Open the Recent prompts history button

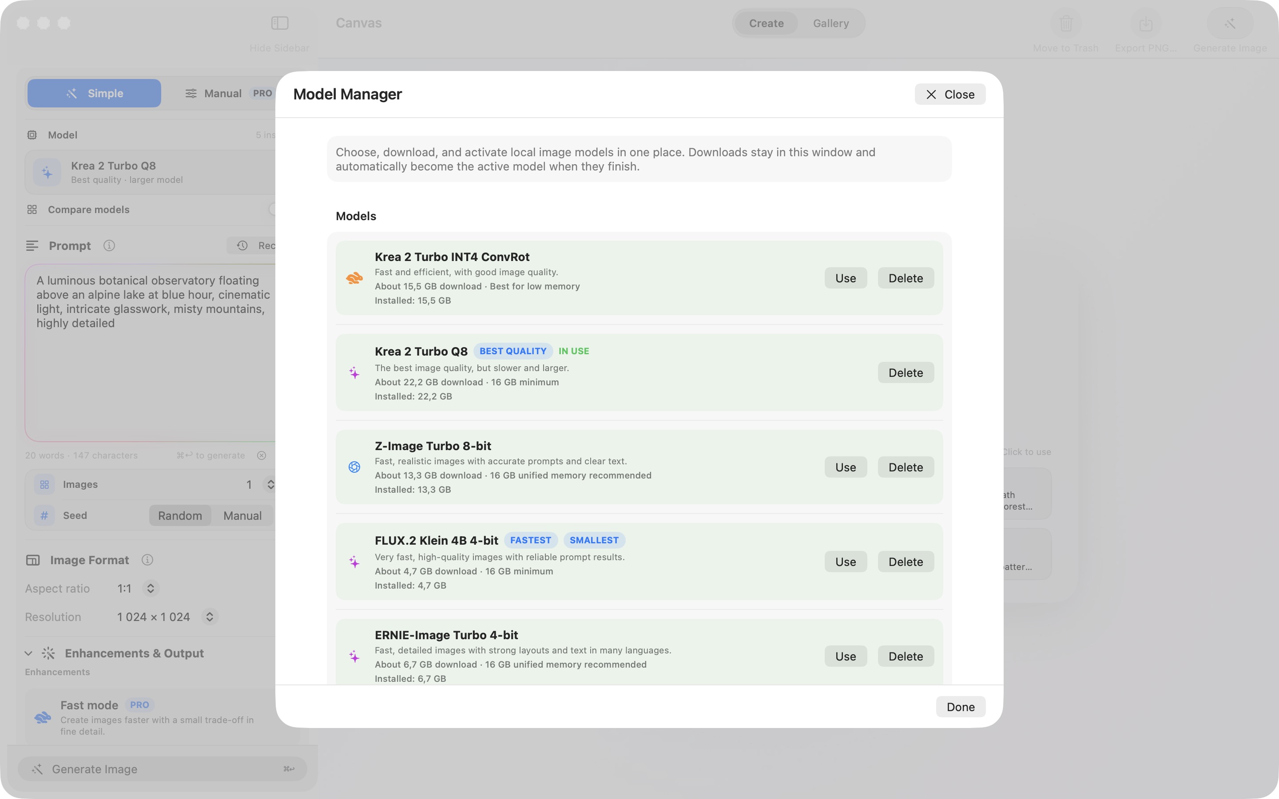(251, 246)
